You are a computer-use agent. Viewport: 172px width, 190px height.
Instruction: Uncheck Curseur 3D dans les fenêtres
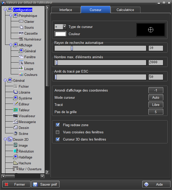click(x=58, y=139)
